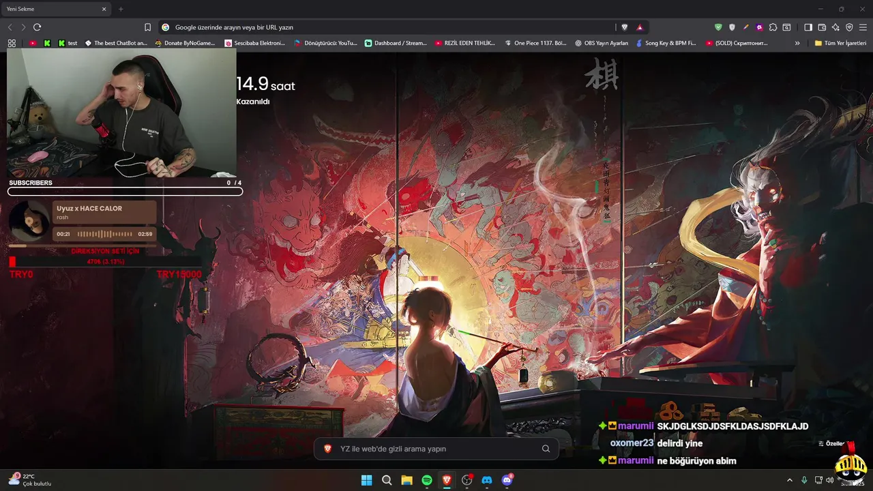Go back using the browser back arrow
Image resolution: width=873 pixels, height=491 pixels.
coord(10,27)
